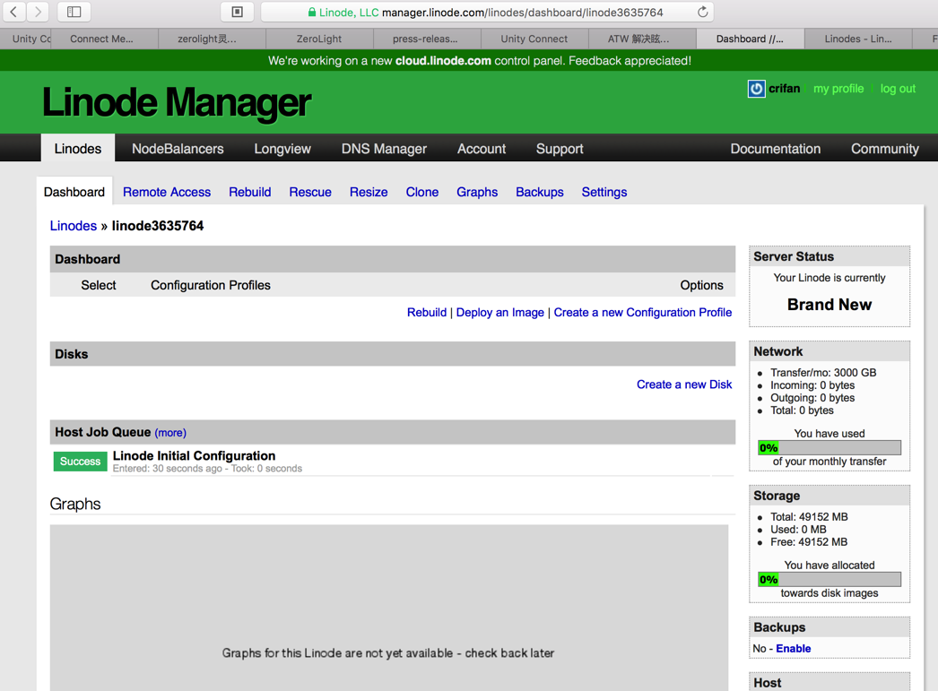Reload the page with the refresh icon
This screenshot has width=938, height=691.
point(702,12)
